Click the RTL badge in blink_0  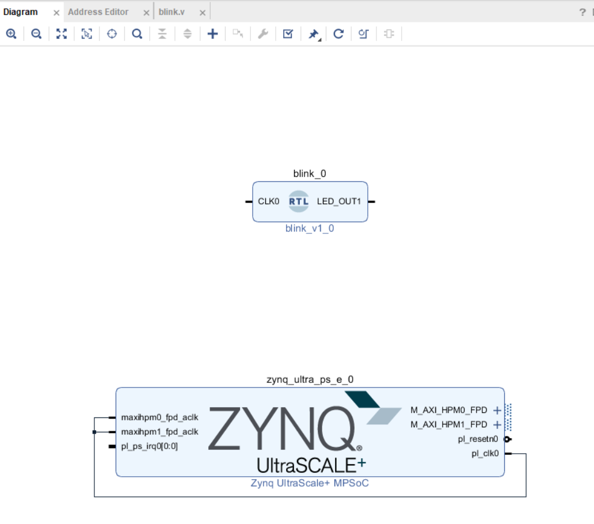(x=299, y=201)
